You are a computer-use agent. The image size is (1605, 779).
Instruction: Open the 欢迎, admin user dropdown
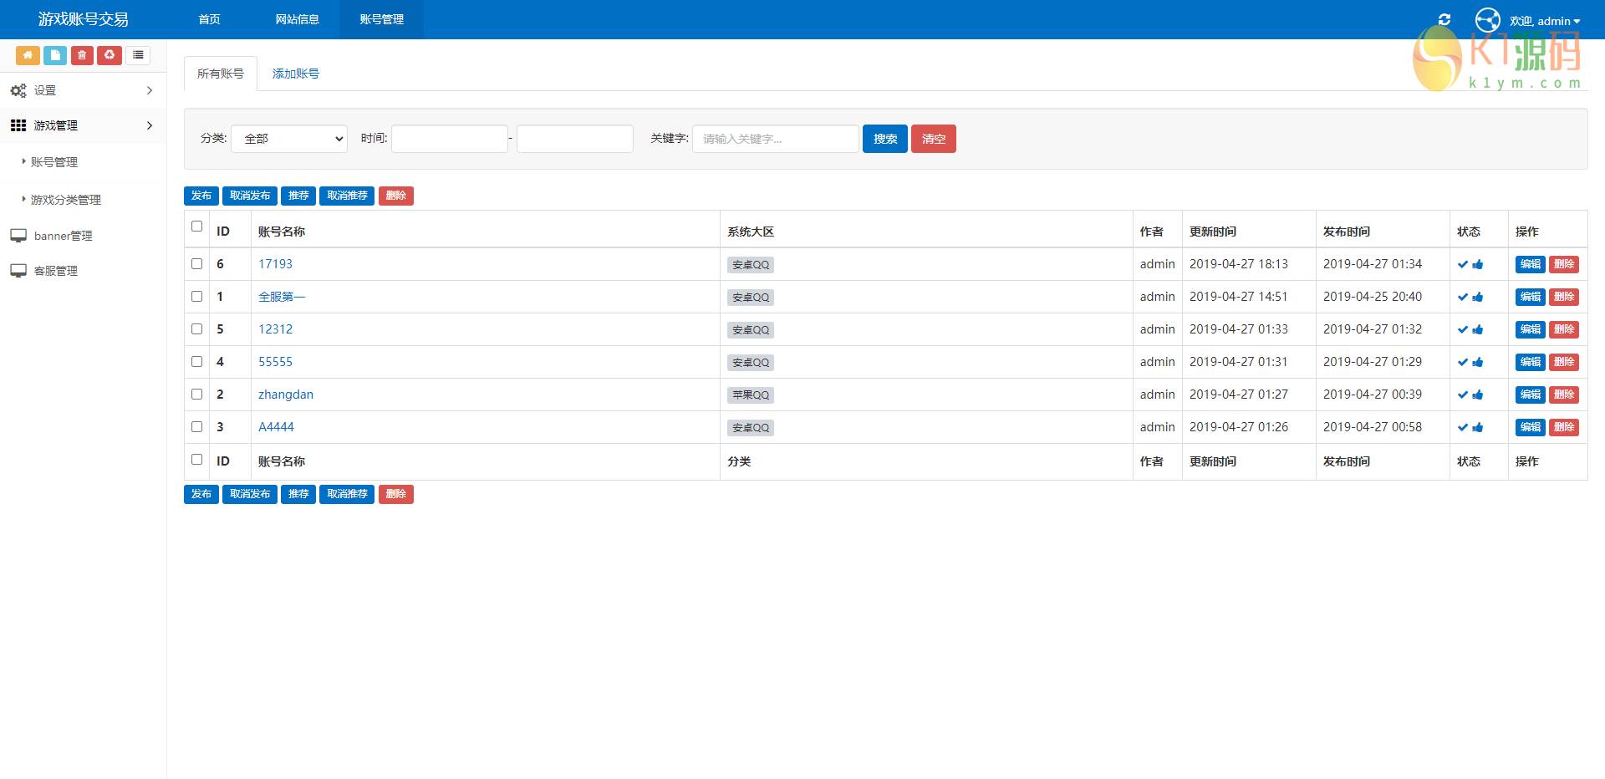click(1544, 21)
